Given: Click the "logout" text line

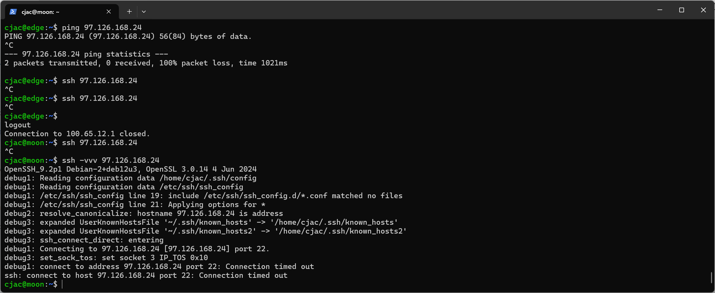Looking at the screenshot, I should pyautogui.click(x=18, y=125).
